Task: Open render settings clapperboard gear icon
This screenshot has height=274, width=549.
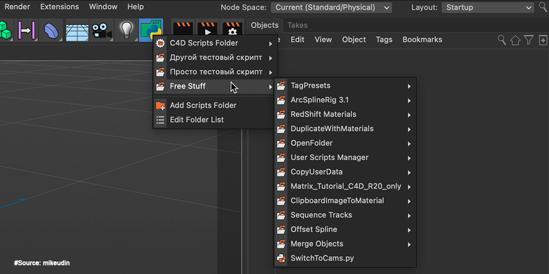Action: pyautogui.click(x=233, y=29)
